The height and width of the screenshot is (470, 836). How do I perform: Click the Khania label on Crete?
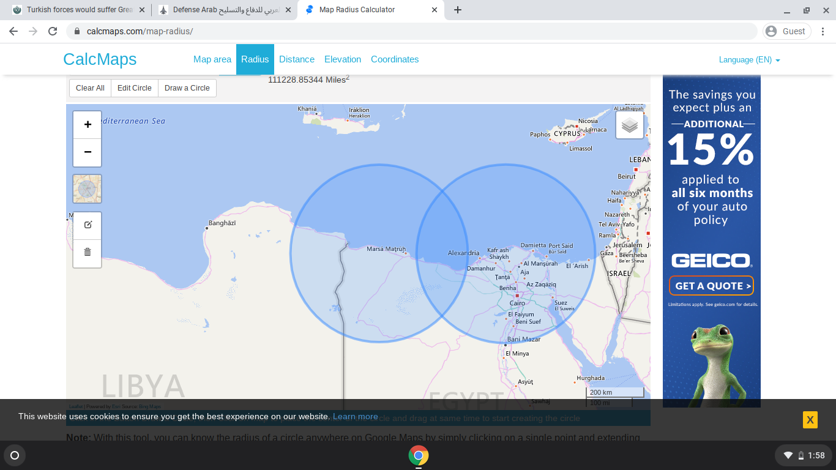point(307,108)
